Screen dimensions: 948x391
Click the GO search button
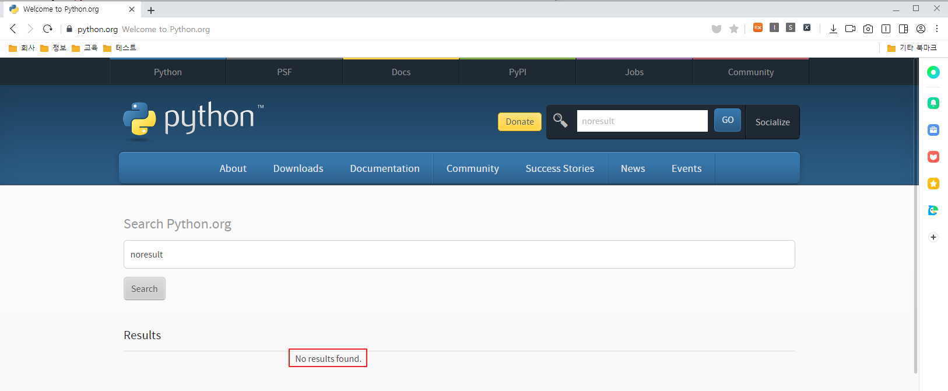(728, 119)
